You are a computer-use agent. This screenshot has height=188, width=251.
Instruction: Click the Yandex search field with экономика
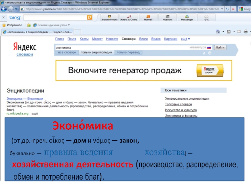(x=122, y=48)
